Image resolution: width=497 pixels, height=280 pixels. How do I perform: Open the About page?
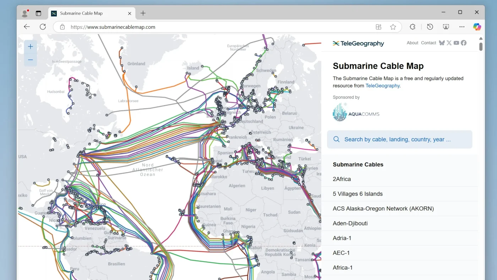pyautogui.click(x=413, y=43)
